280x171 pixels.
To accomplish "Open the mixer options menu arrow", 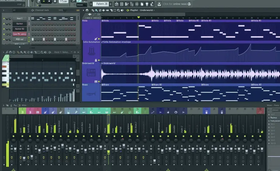I will pos(3,105).
